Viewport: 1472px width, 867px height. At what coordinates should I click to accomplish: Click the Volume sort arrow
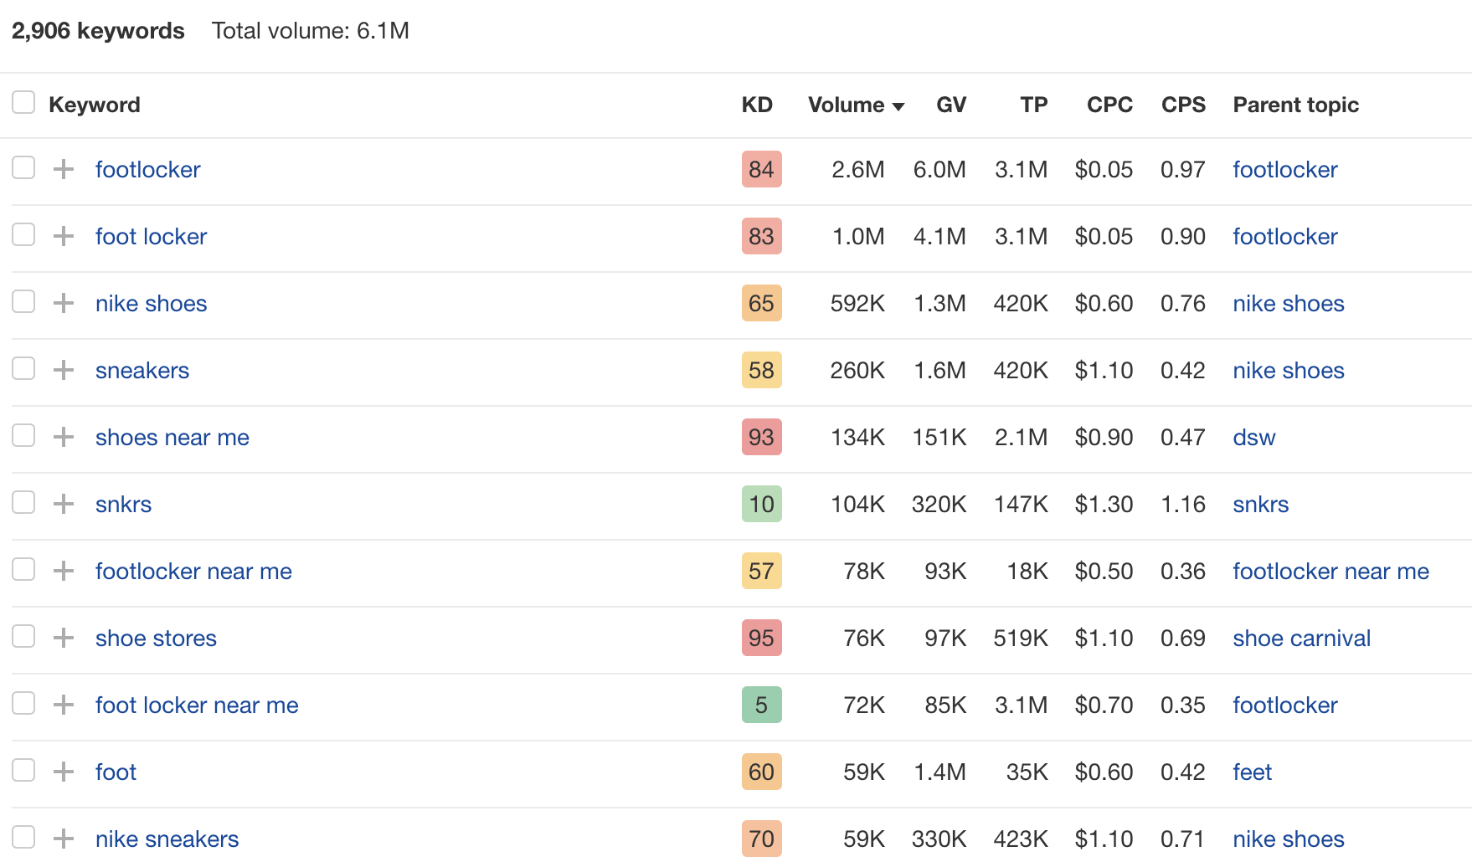[898, 105]
